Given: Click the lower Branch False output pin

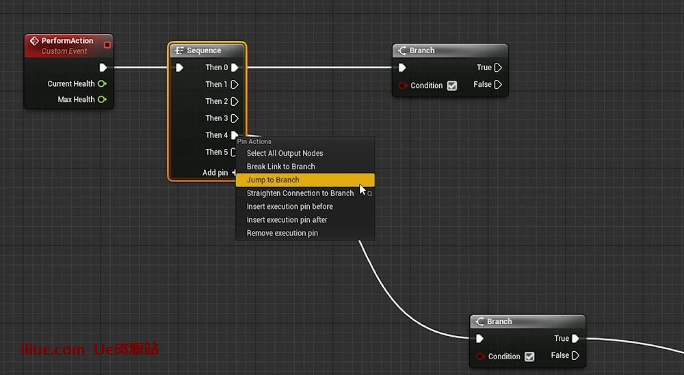Looking at the screenshot, I should tap(576, 355).
